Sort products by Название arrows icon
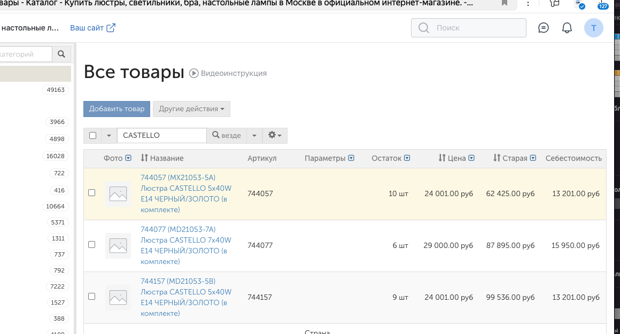Viewport: 620px width, 334px height. point(144,158)
